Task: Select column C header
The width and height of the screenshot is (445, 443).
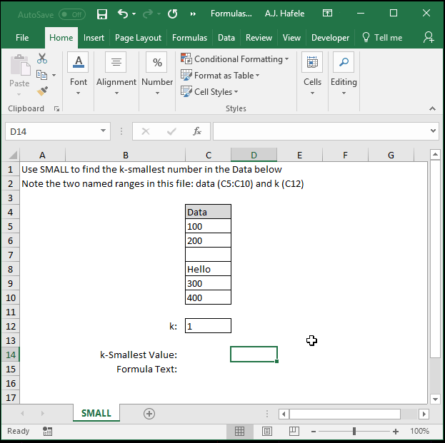Action: pos(209,155)
